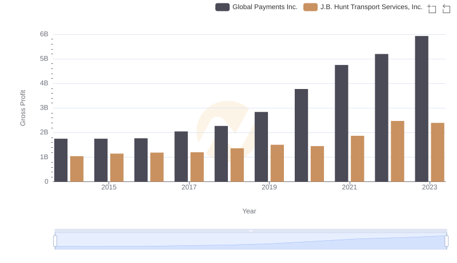
Task: Click the Global Payments legend color swatch
Action: tap(222, 7)
